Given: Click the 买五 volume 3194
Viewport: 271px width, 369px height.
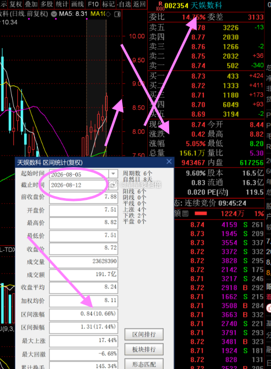Looking at the screenshot, I should click(x=231, y=114).
